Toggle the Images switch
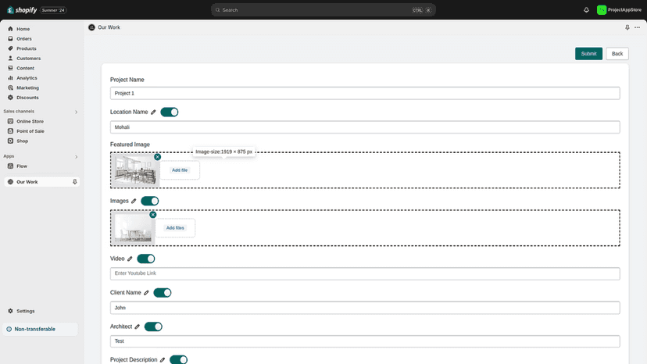The width and height of the screenshot is (647, 364). (150, 201)
